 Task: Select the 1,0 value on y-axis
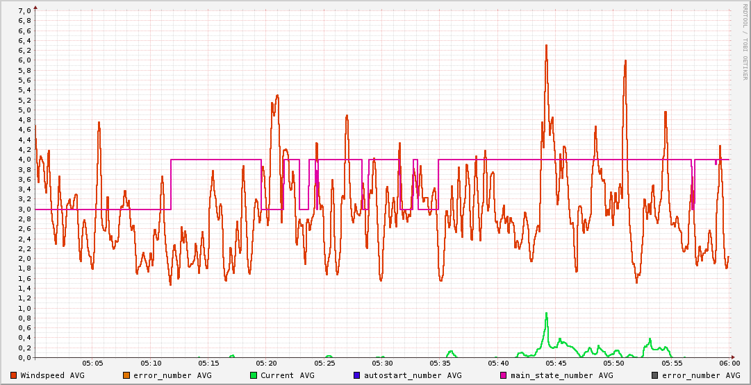[x=24, y=308]
